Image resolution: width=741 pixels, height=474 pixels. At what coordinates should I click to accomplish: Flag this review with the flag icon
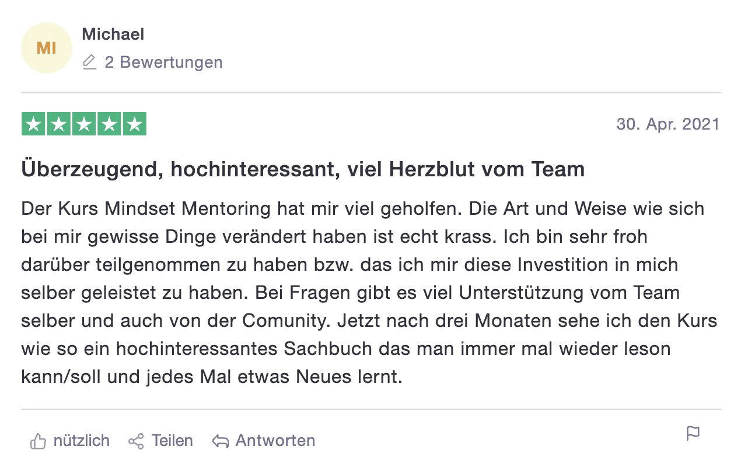[693, 434]
